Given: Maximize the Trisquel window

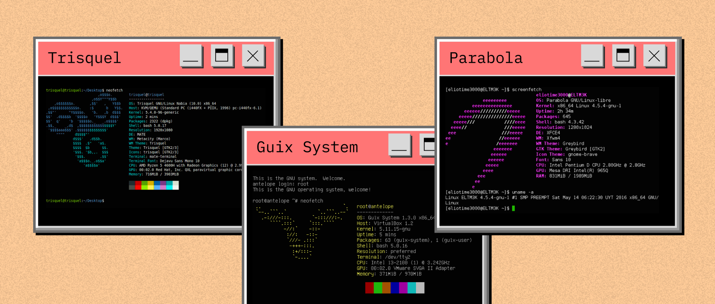Looking at the screenshot, I should [222, 56].
